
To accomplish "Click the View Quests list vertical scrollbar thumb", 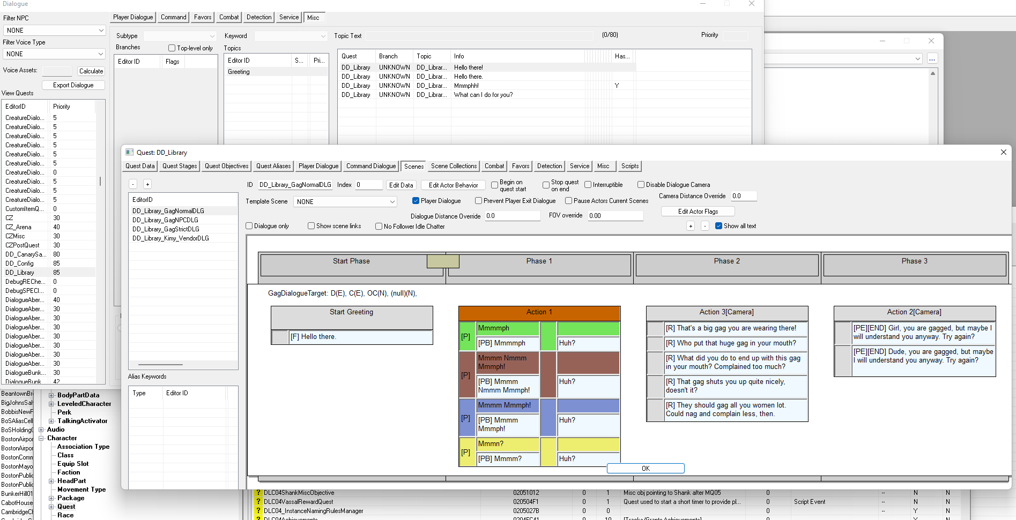I will click(100, 181).
